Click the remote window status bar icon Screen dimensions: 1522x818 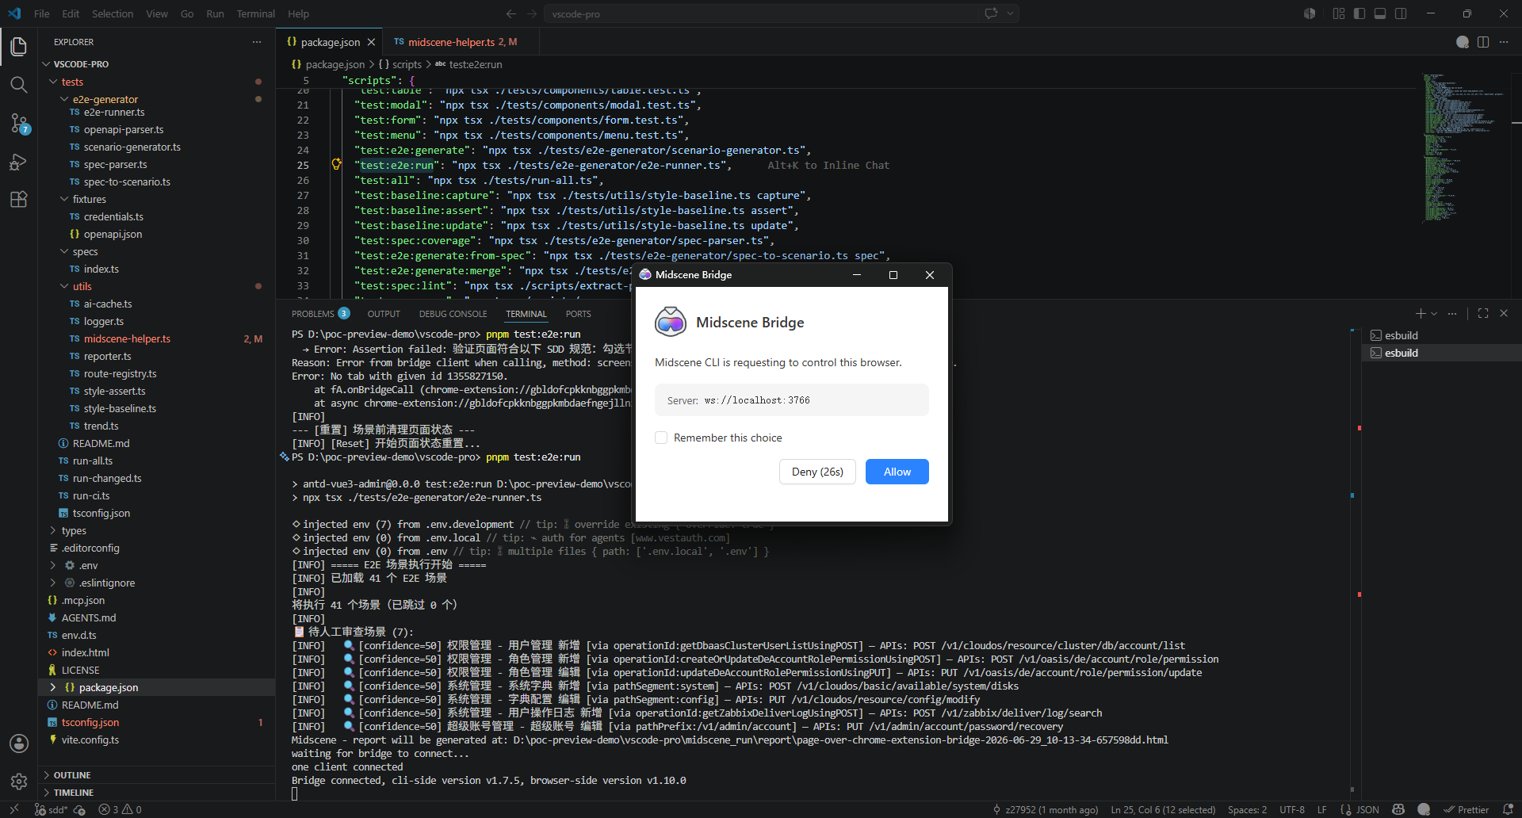tap(14, 809)
